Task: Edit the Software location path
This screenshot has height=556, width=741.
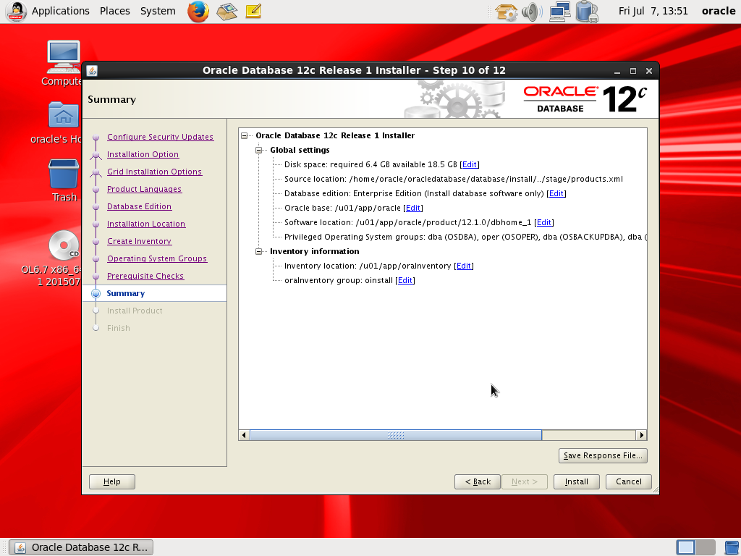Action: pos(544,222)
